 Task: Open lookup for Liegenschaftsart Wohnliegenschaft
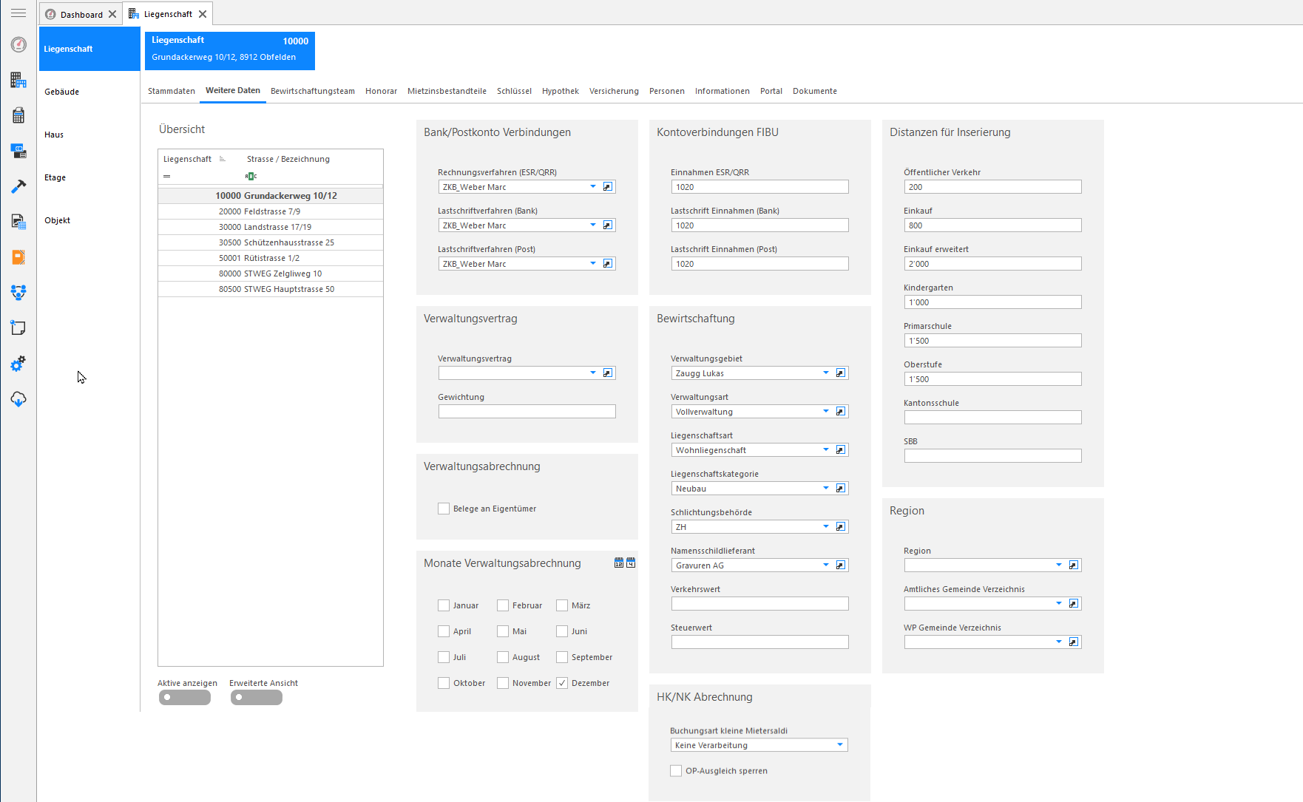[841, 450]
